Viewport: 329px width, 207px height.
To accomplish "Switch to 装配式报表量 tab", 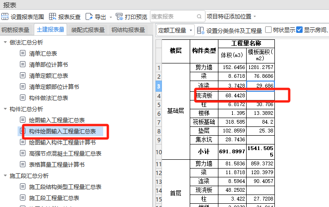I will click(x=88, y=30).
